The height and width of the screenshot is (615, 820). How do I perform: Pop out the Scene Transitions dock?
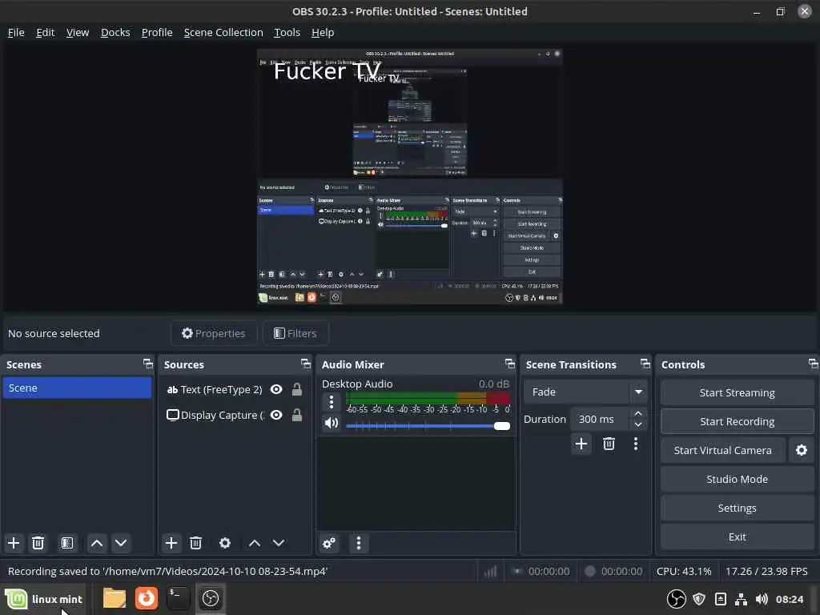[645, 364]
